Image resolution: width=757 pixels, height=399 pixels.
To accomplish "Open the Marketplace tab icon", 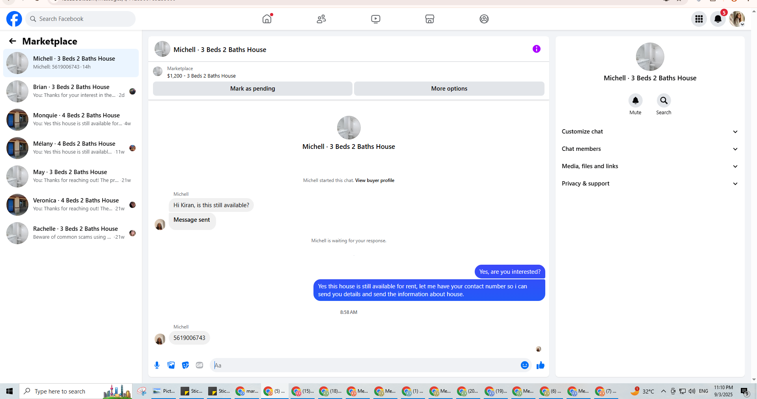I will pyautogui.click(x=430, y=19).
